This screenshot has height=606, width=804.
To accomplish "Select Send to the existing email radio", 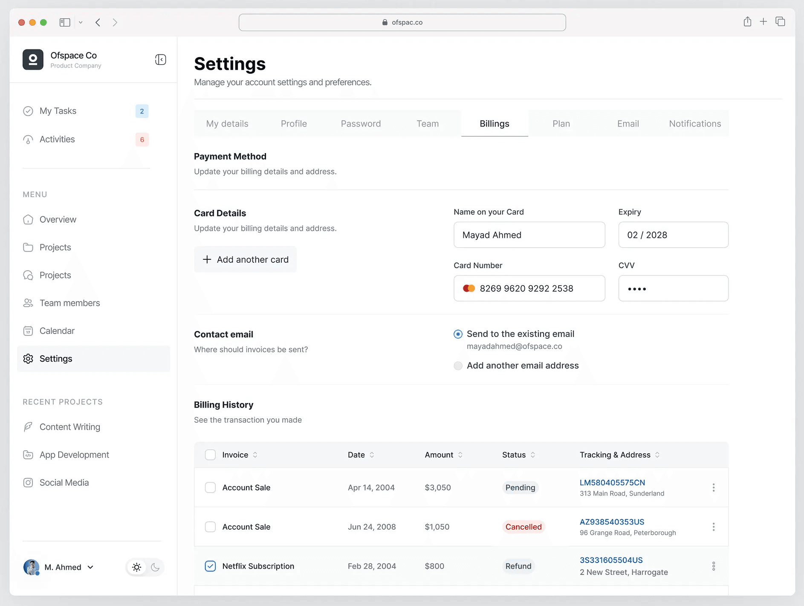I will point(458,334).
